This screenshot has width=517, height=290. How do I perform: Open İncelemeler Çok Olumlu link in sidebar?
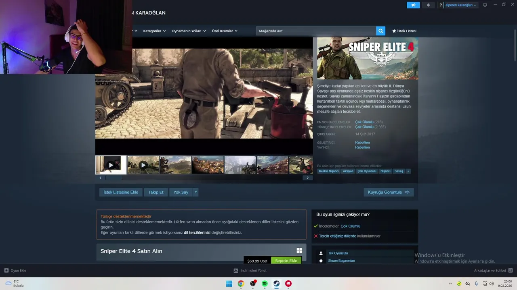click(x=350, y=226)
